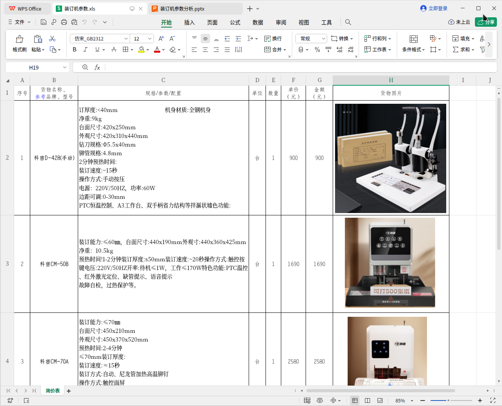Toggle Wrap Text (换行) option
Viewport: 502px width, 406px height.
tap(273, 39)
